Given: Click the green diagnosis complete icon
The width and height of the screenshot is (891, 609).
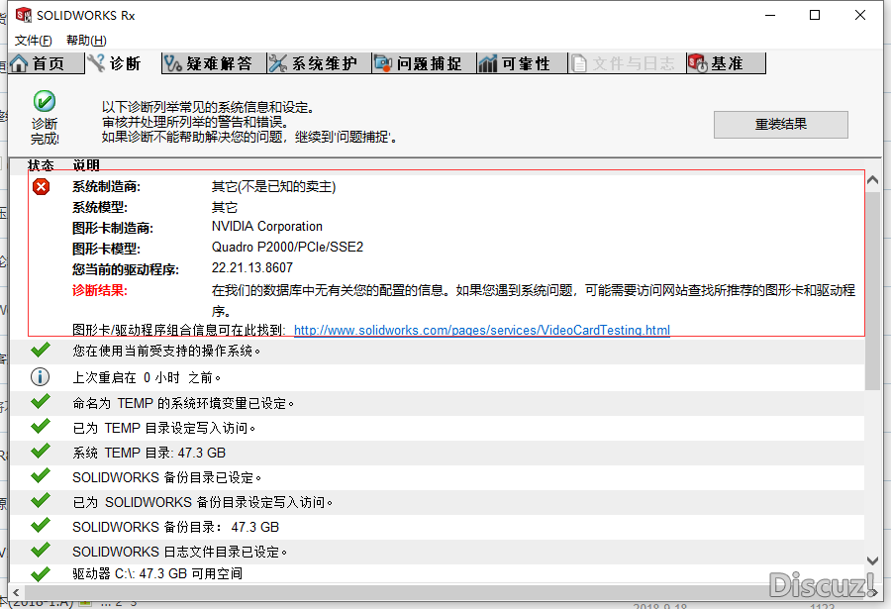Looking at the screenshot, I should pyautogui.click(x=45, y=101).
